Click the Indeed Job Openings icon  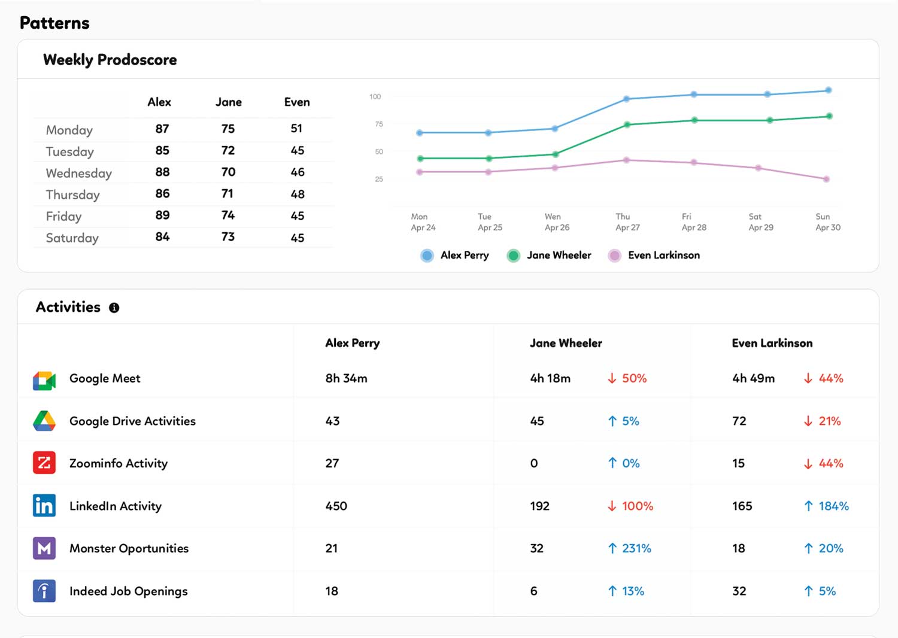(44, 591)
